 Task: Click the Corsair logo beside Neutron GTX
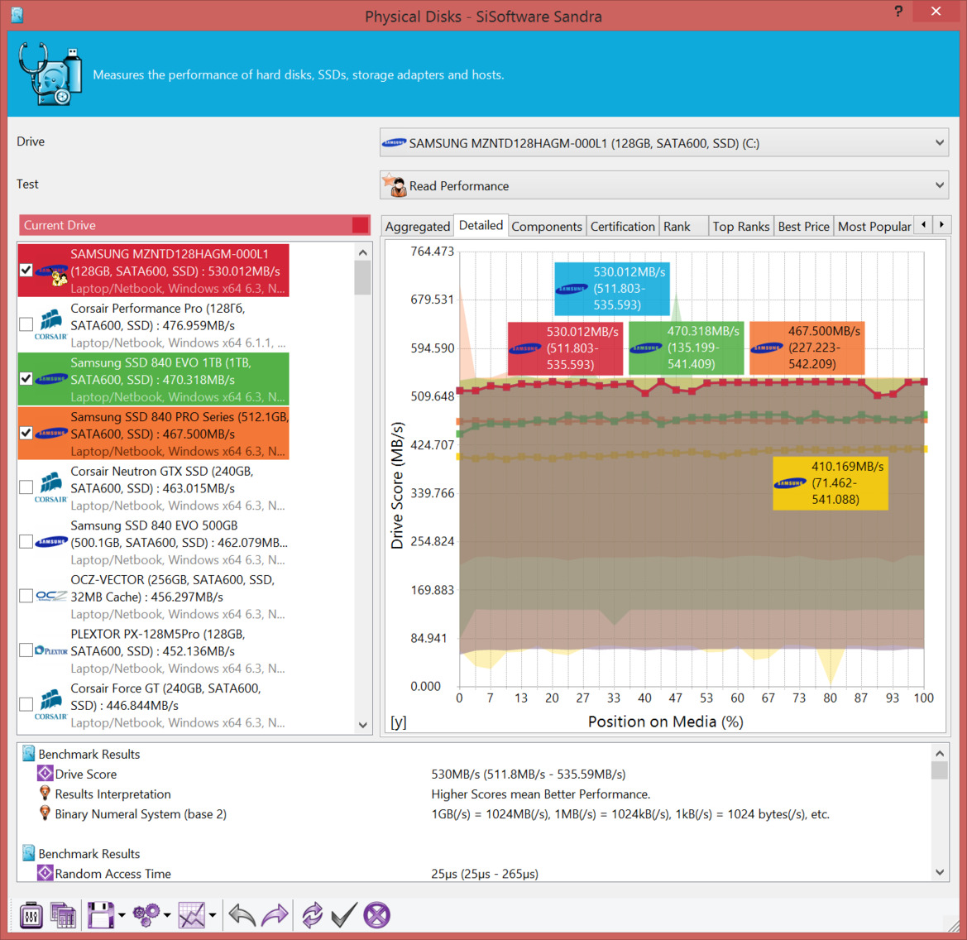(x=51, y=488)
